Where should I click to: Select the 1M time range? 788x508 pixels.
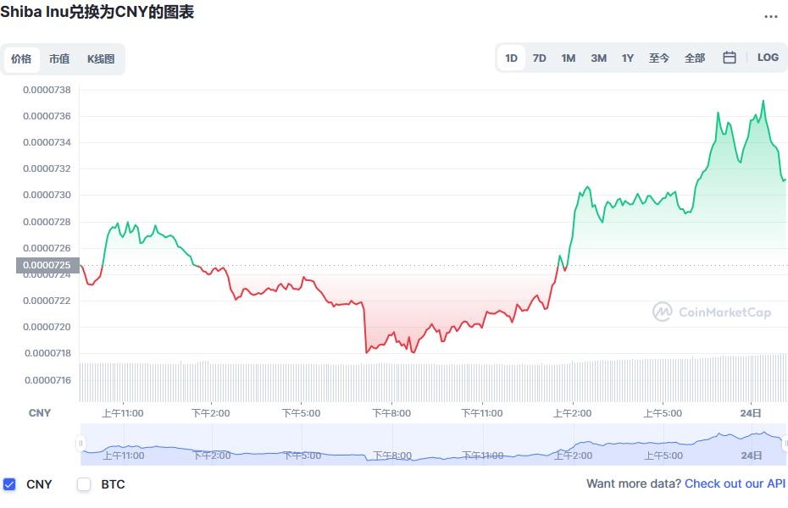[568, 58]
